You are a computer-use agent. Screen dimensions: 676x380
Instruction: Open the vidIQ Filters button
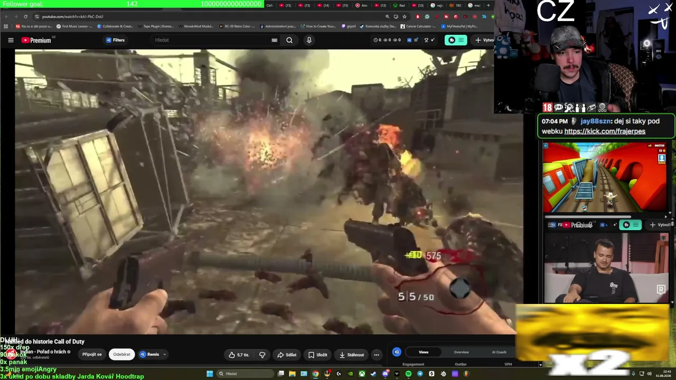(x=115, y=40)
